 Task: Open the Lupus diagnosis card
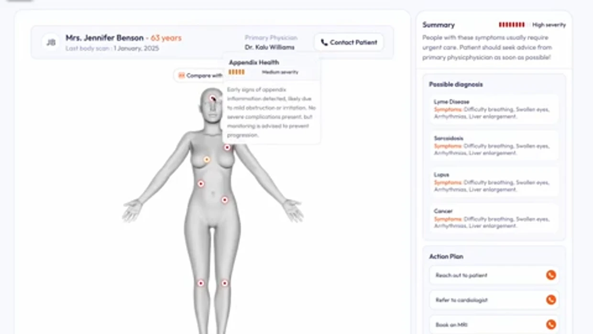[x=494, y=182]
